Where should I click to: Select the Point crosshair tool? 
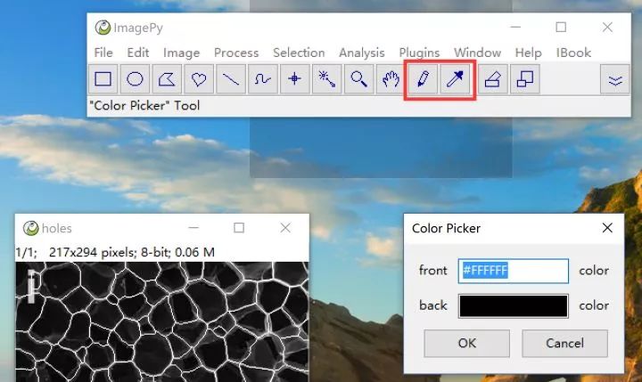[295, 79]
